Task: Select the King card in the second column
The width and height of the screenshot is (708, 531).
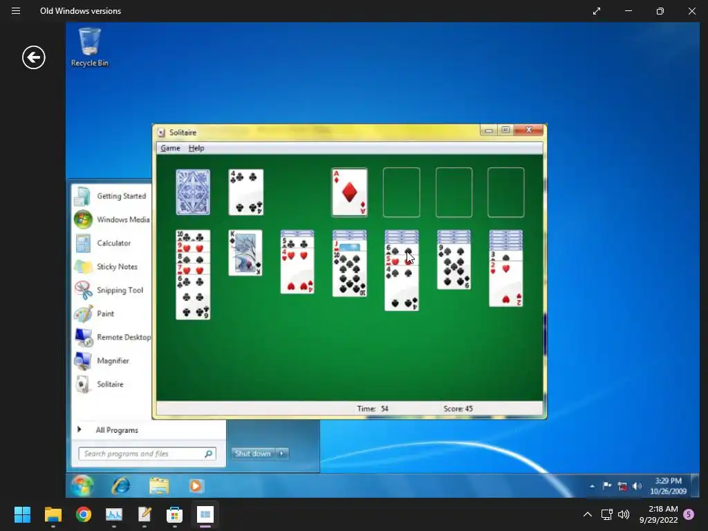Action: click(x=245, y=253)
